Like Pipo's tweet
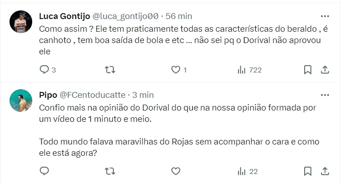Screen dimensions: 341x183 click(176, 171)
